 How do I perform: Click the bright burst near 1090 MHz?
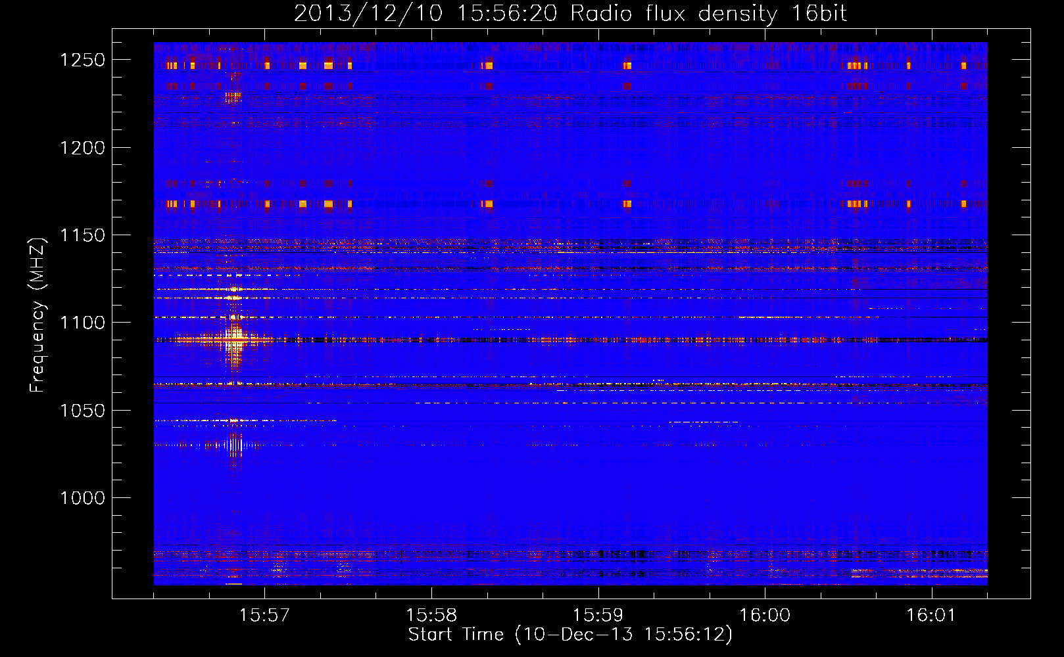point(233,340)
